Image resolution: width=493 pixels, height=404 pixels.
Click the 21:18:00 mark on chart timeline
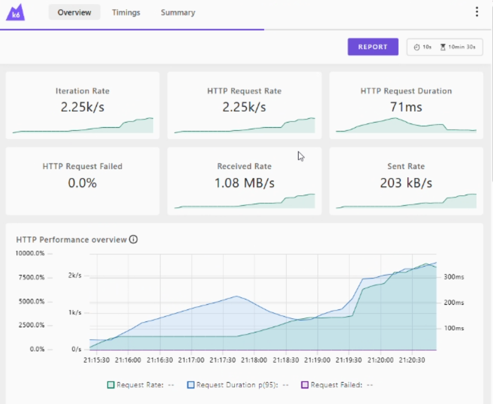point(254,360)
